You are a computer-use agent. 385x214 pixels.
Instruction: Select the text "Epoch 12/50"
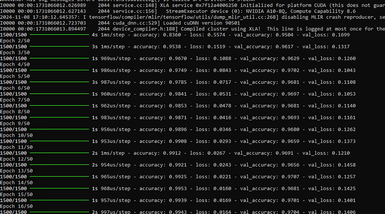click(16, 159)
